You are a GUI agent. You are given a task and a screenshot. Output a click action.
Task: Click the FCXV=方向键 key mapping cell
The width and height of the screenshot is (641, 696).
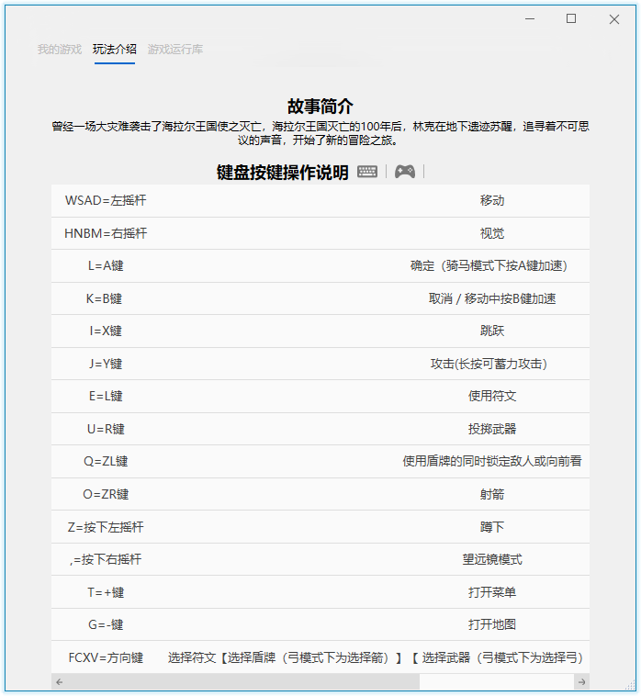tap(106, 657)
